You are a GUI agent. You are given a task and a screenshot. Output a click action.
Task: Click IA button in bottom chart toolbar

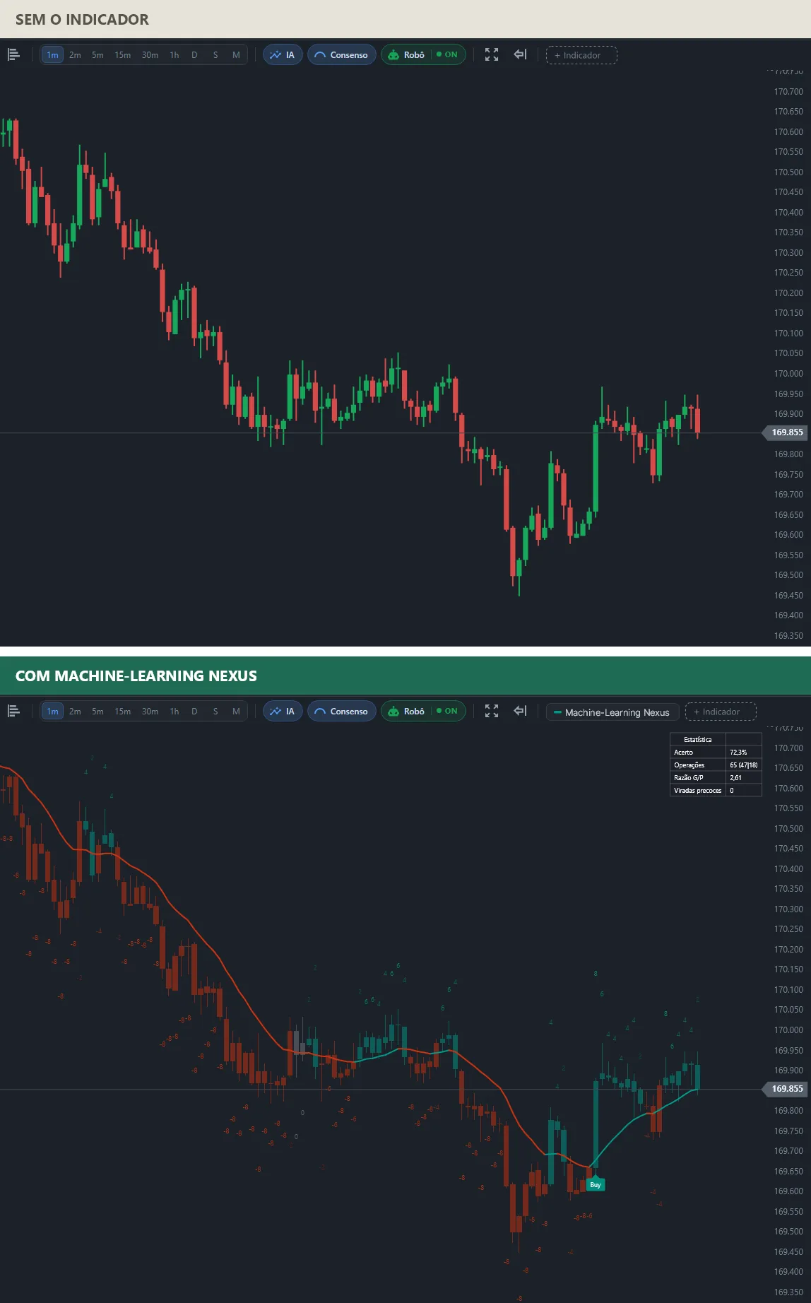pos(283,711)
